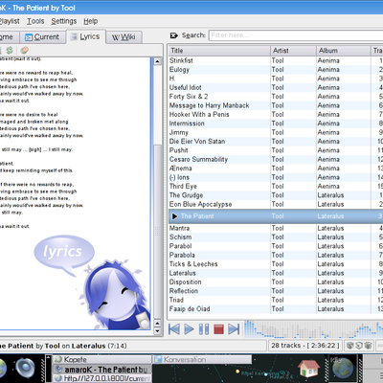383x383 pixels.
Task: Click the play arrow icon on The Patient row
Action: pyautogui.click(x=174, y=216)
